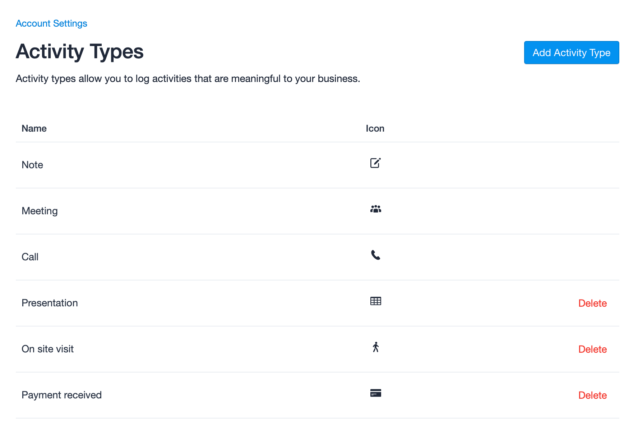638x425 pixels.
Task: Click the Add Activity Type button
Action: click(x=572, y=52)
